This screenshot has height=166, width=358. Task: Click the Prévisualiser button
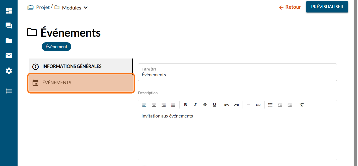click(x=327, y=7)
